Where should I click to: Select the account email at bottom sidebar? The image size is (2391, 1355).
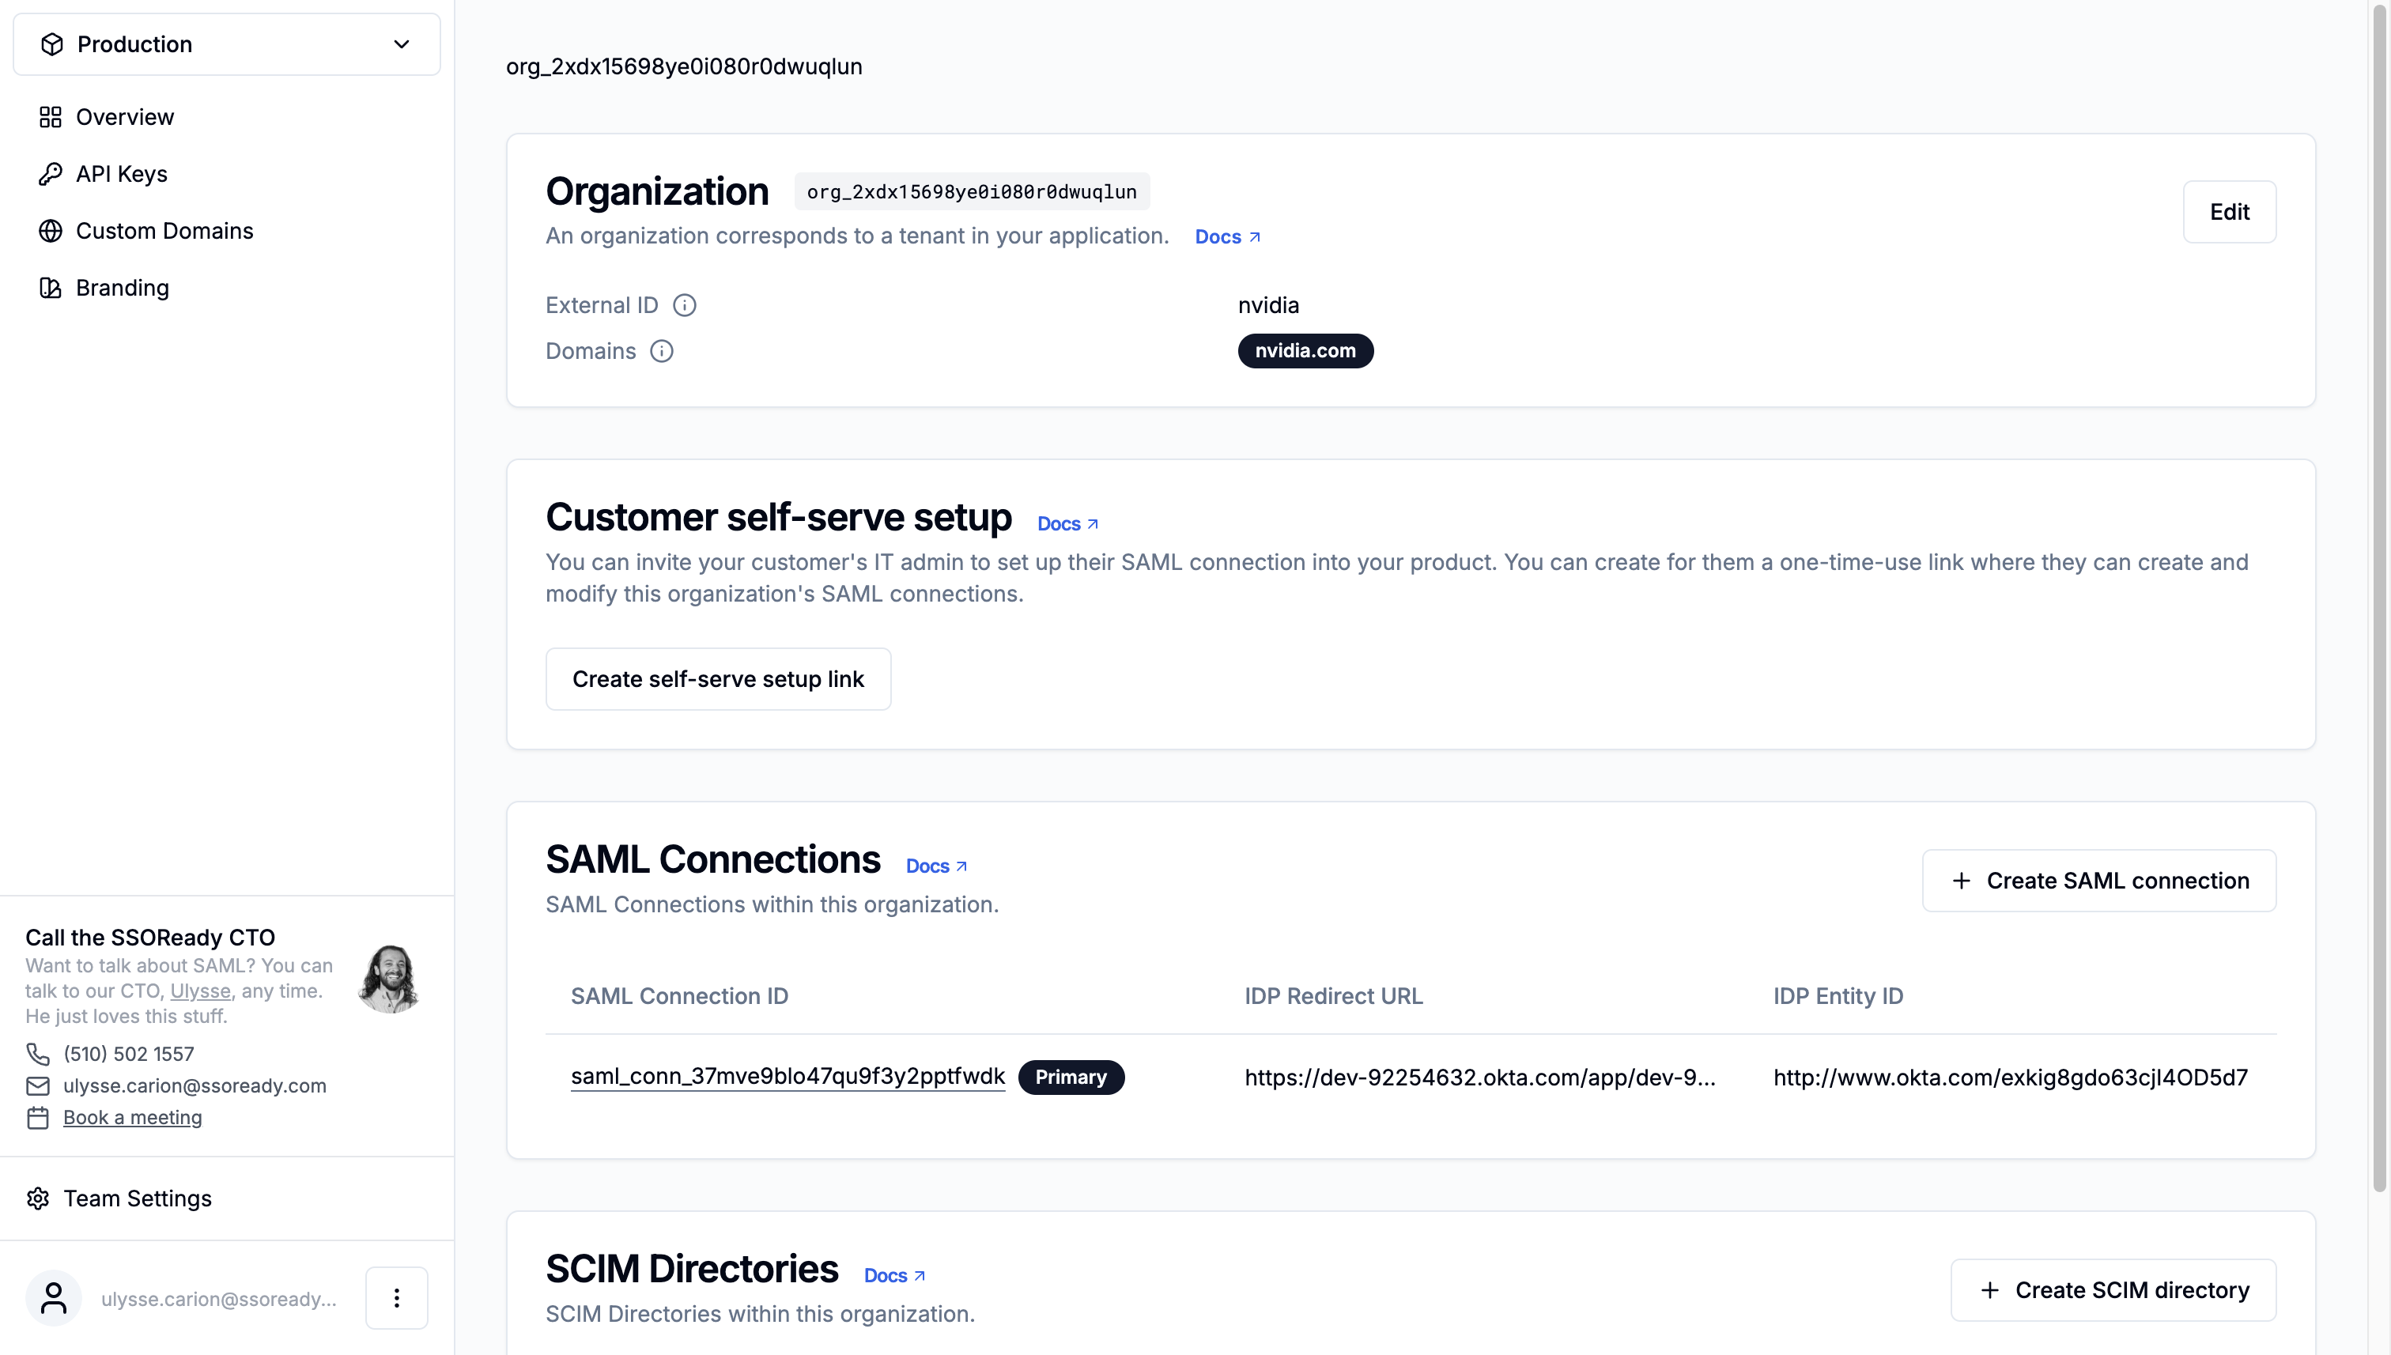pyautogui.click(x=219, y=1298)
